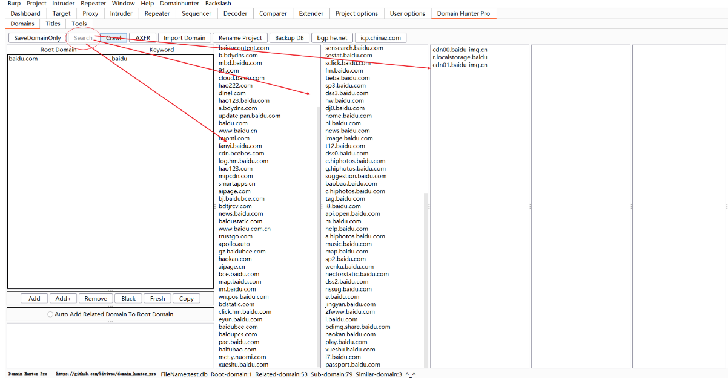
Task: Select cdn00.baidu-img.cn in similar domains
Action: tap(460, 50)
